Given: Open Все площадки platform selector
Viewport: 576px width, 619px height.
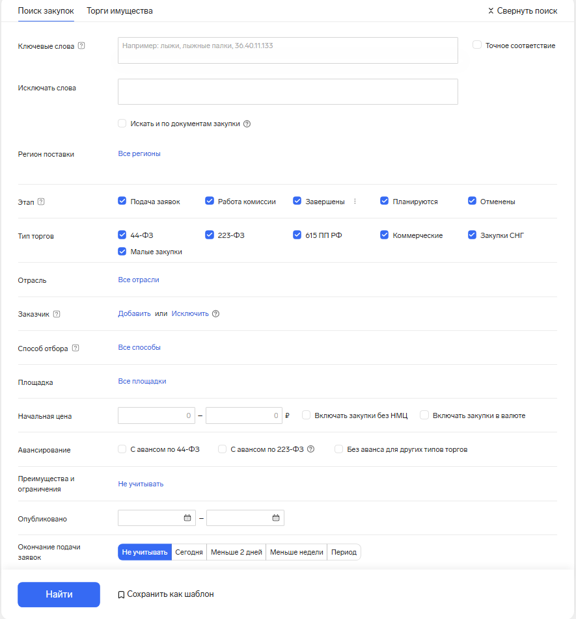Looking at the screenshot, I should tap(142, 381).
